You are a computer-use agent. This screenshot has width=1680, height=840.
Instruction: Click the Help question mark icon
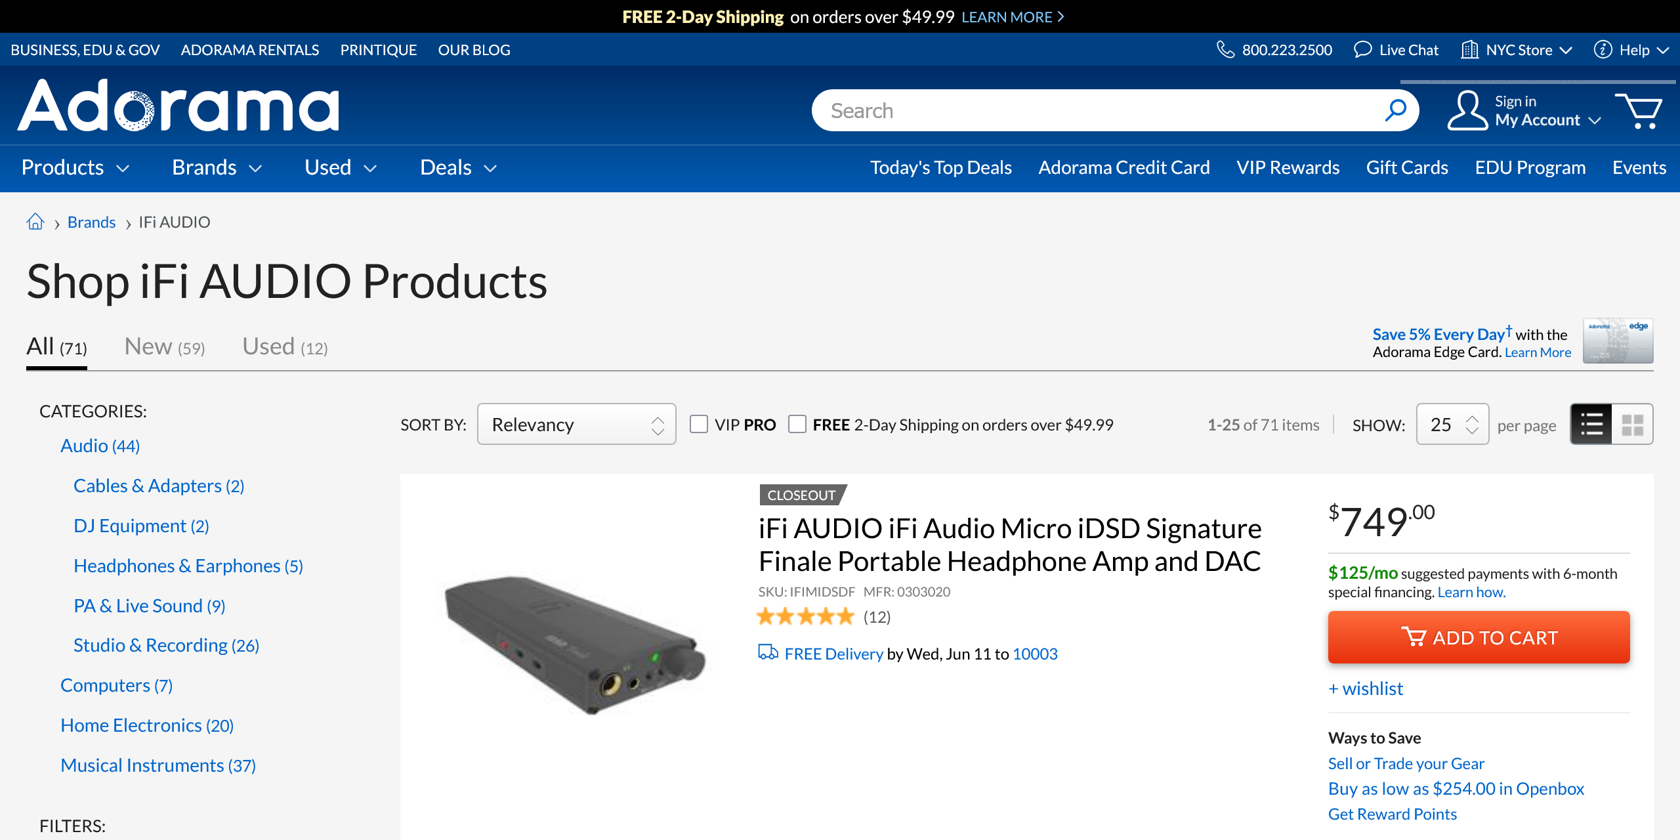(x=1603, y=50)
